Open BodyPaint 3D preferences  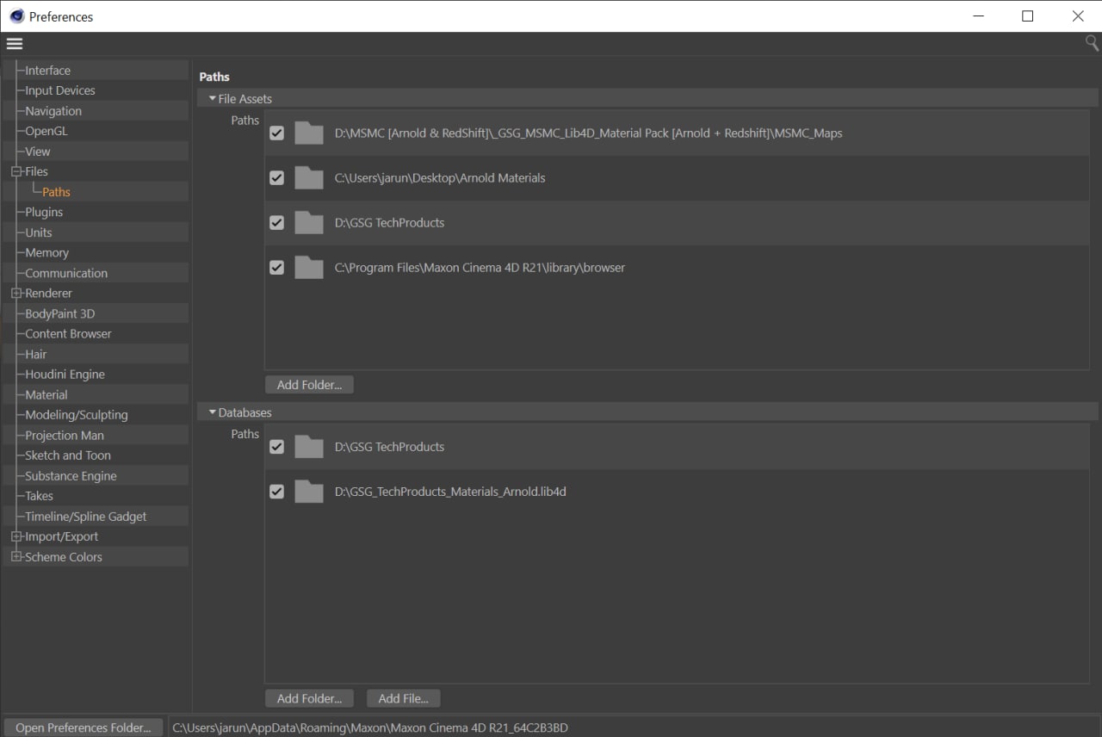pyautogui.click(x=59, y=313)
